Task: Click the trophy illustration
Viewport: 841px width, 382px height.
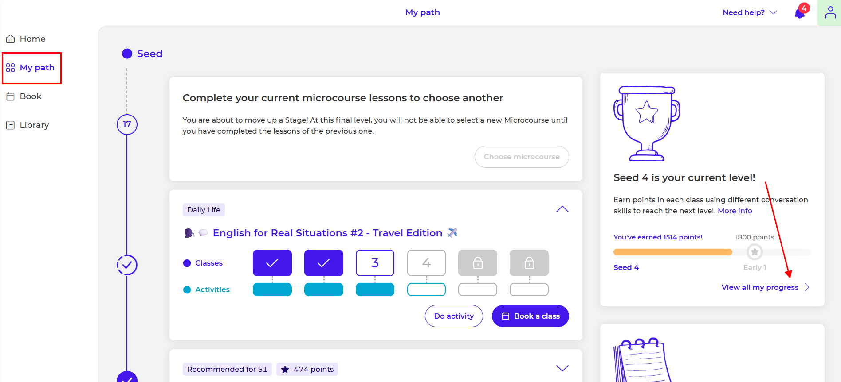Action: tap(647, 123)
